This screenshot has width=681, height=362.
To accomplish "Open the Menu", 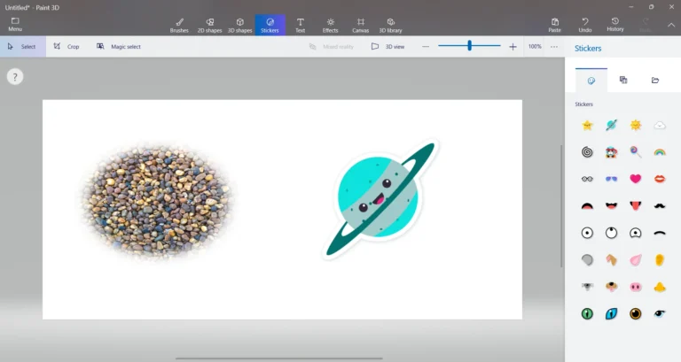I will tap(15, 25).
